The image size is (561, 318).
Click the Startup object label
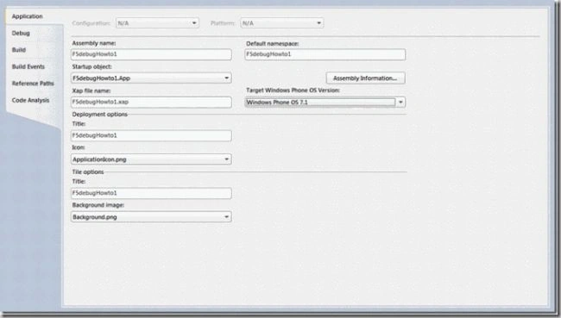[92, 67]
